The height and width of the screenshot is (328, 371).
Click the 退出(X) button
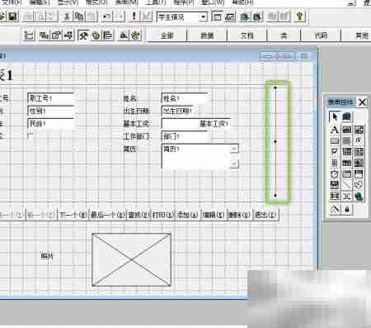coord(265,215)
